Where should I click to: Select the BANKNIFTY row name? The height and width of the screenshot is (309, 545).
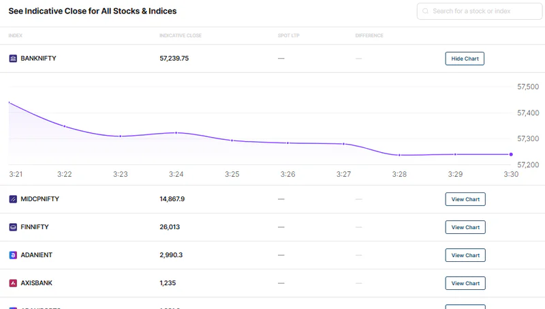click(38, 59)
